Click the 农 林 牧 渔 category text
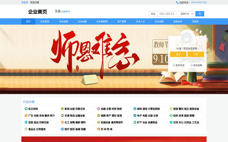The width and height of the screenshot is (228, 142). [107, 129]
